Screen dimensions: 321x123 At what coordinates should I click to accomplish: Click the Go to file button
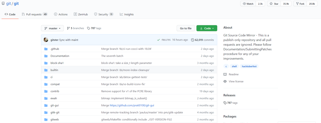point(186,28)
